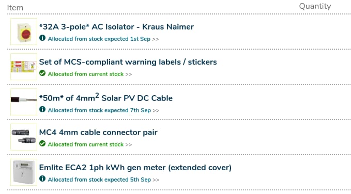Open the 32A 3-pole AC Isolator product title
Image resolution: width=351 pixels, height=194 pixels.
(116, 27)
